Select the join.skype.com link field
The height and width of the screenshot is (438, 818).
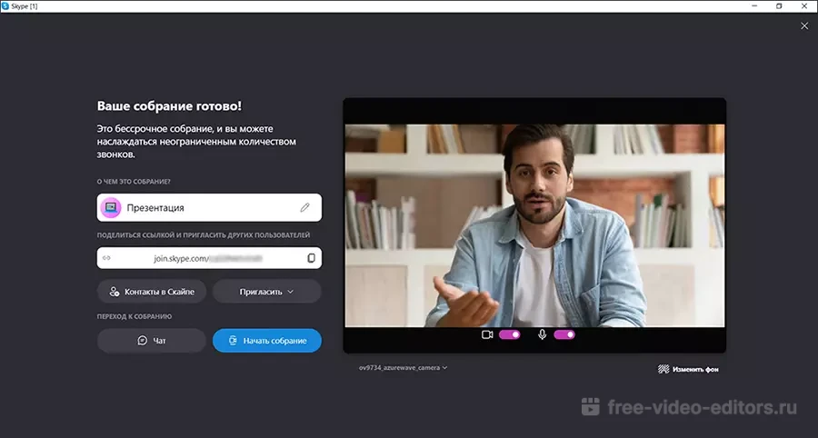pyautogui.click(x=209, y=258)
